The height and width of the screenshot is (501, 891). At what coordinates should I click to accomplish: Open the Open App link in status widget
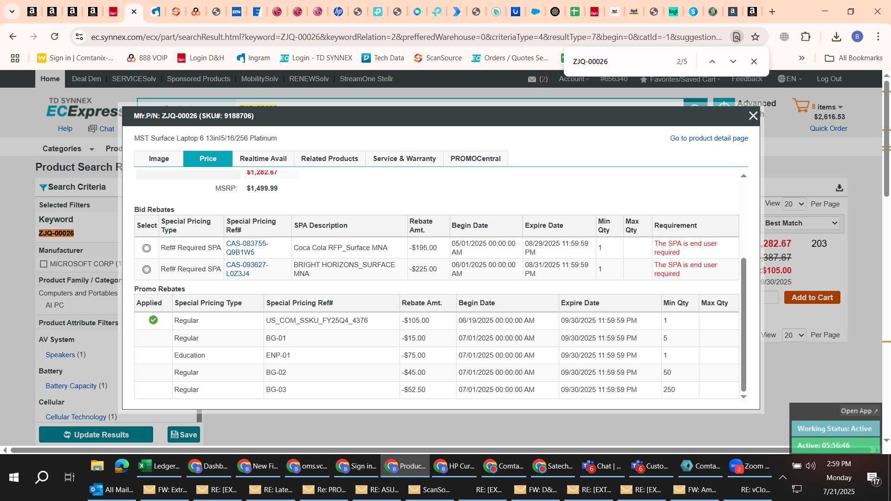(859, 411)
